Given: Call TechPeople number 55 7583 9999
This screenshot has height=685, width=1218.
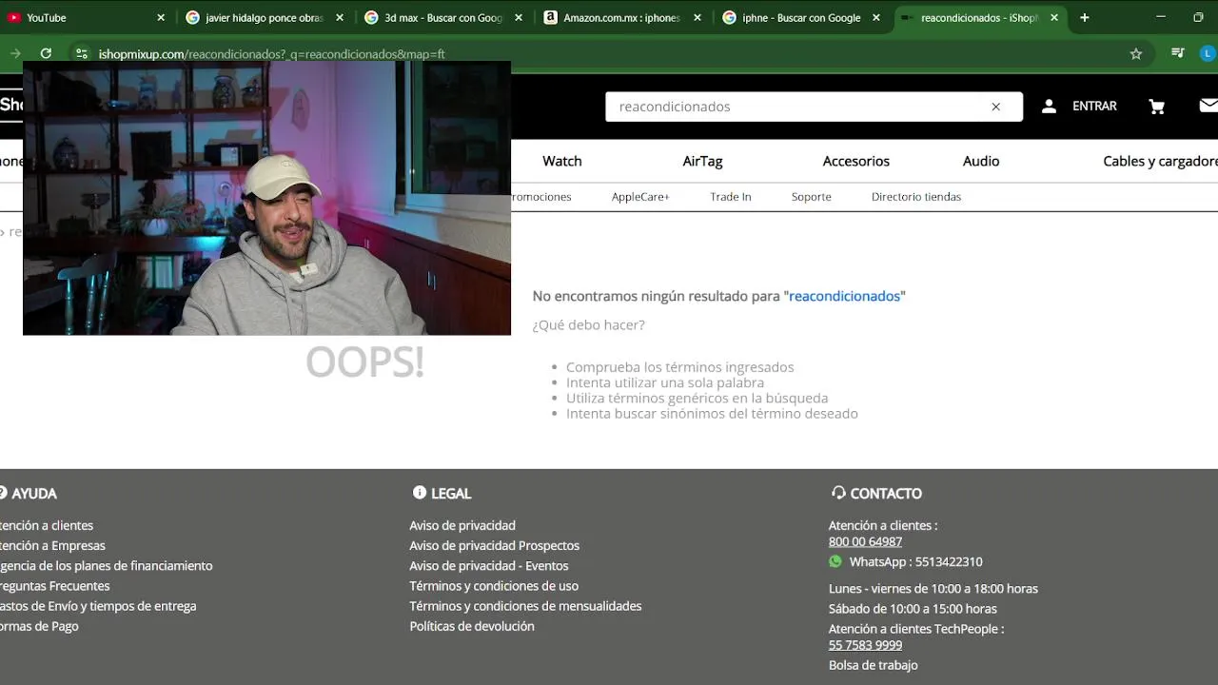Looking at the screenshot, I should tap(865, 645).
